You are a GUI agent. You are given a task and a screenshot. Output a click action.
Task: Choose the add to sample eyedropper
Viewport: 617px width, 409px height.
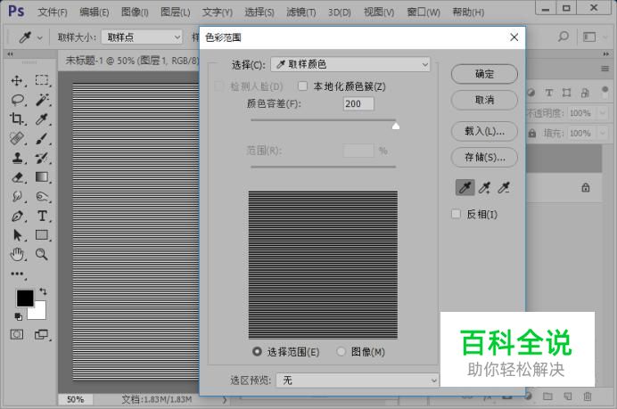pos(484,188)
